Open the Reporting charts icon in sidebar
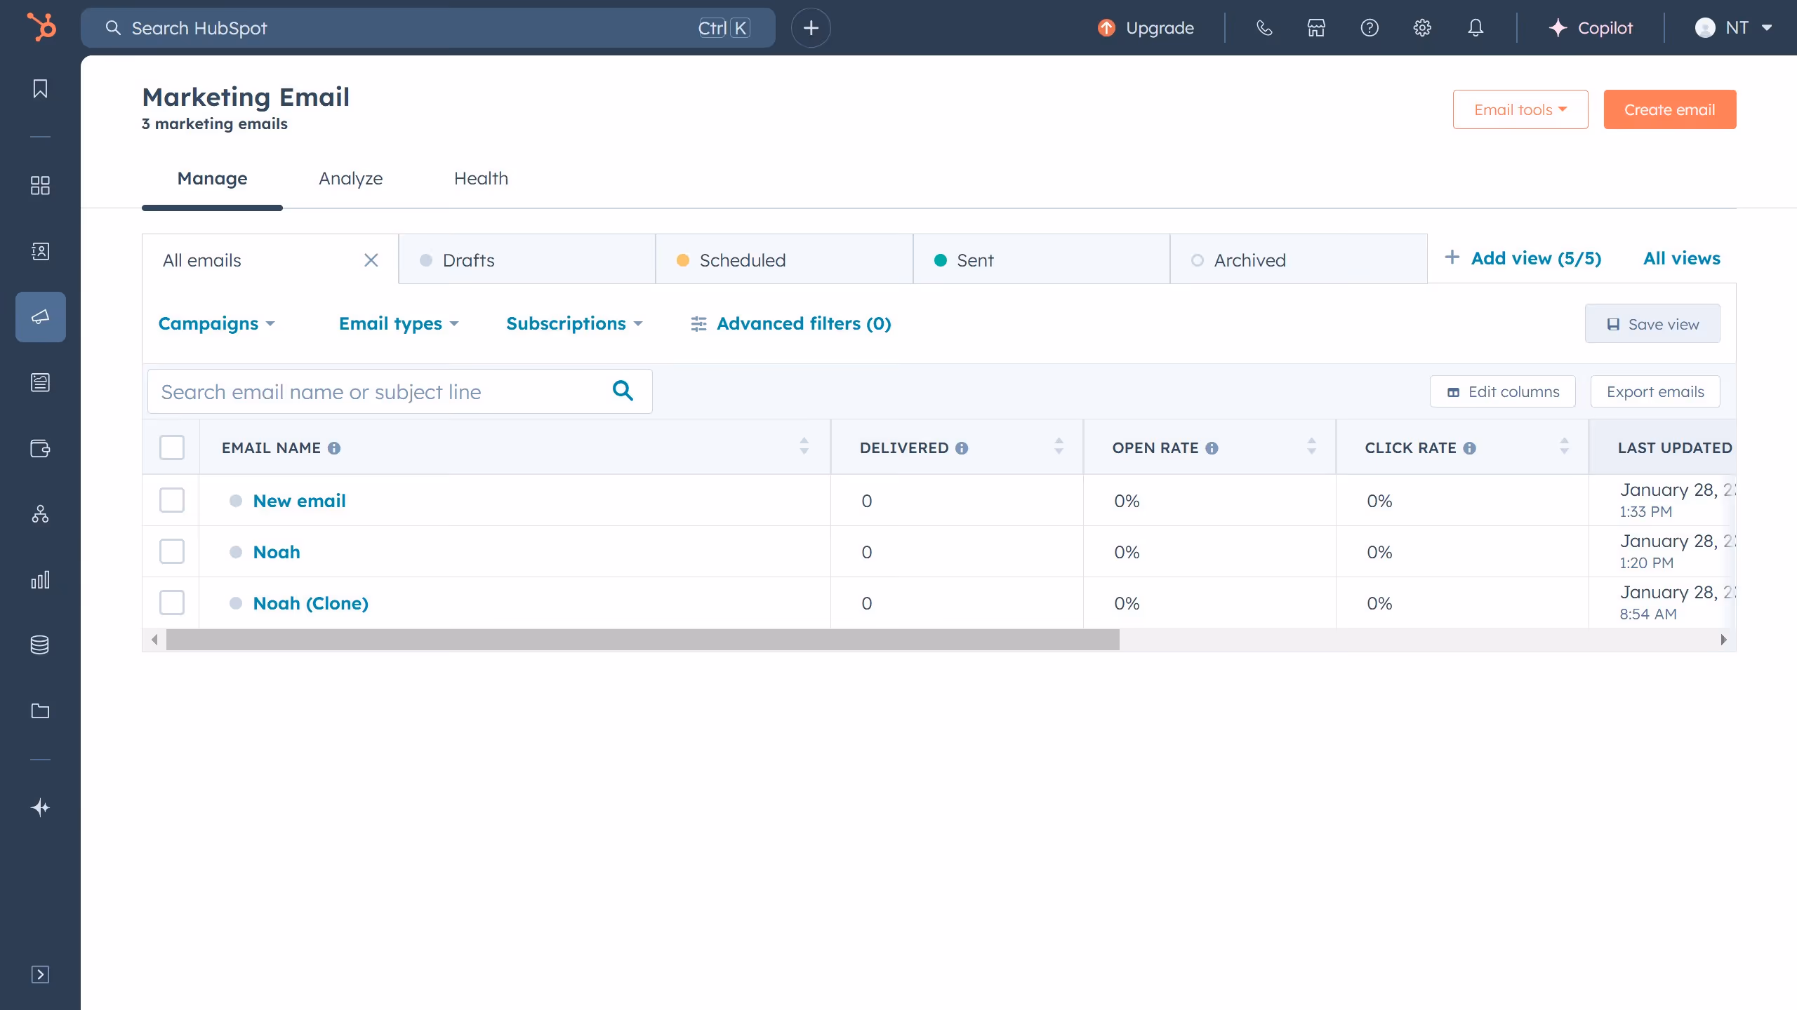1797x1010 pixels. 40,579
